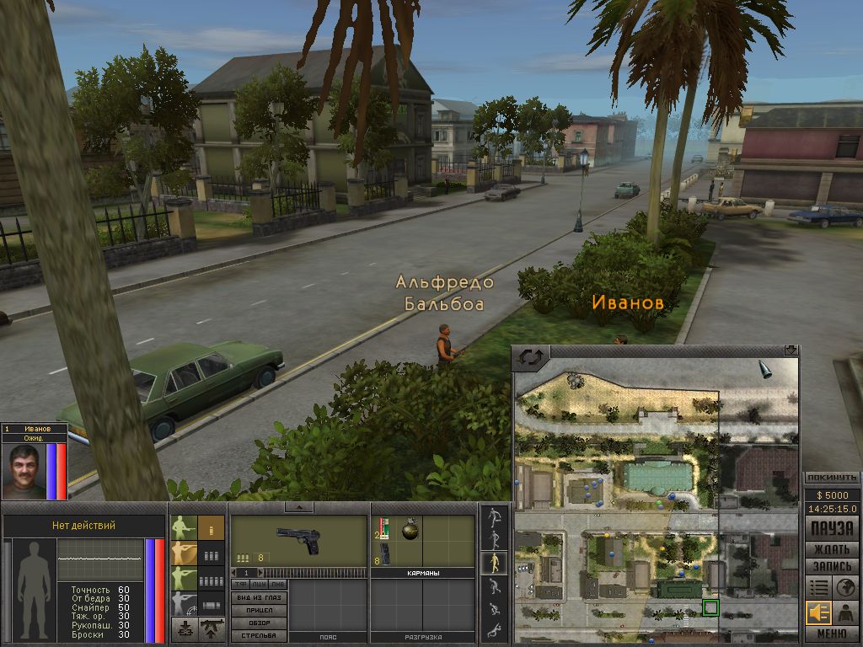Select the prone crawl stance icon
Viewport: 863px width, 647px height.
pos(494,630)
